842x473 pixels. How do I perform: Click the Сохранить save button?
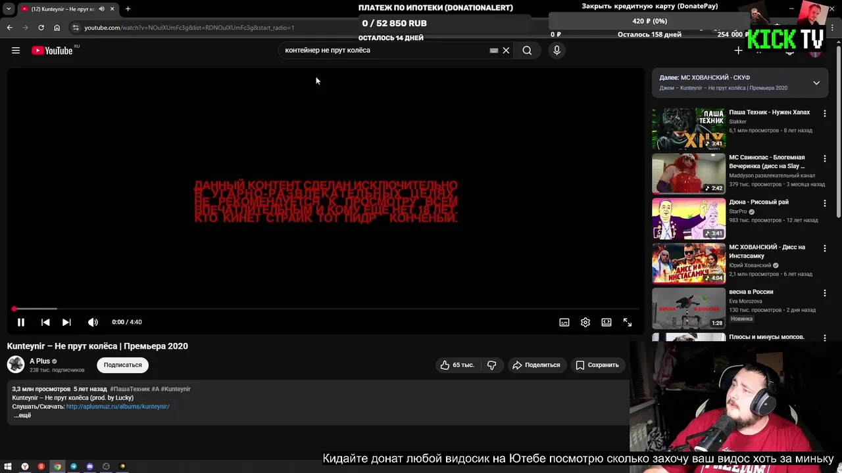point(597,365)
